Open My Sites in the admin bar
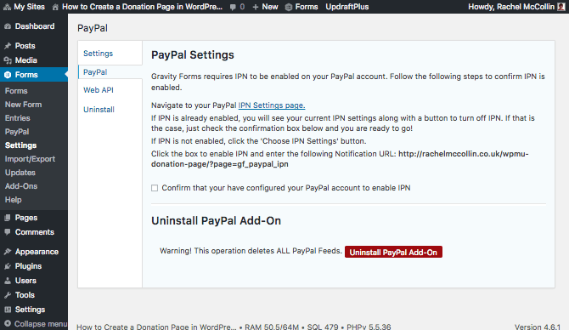The image size is (569, 330). (x=24, y=7)
